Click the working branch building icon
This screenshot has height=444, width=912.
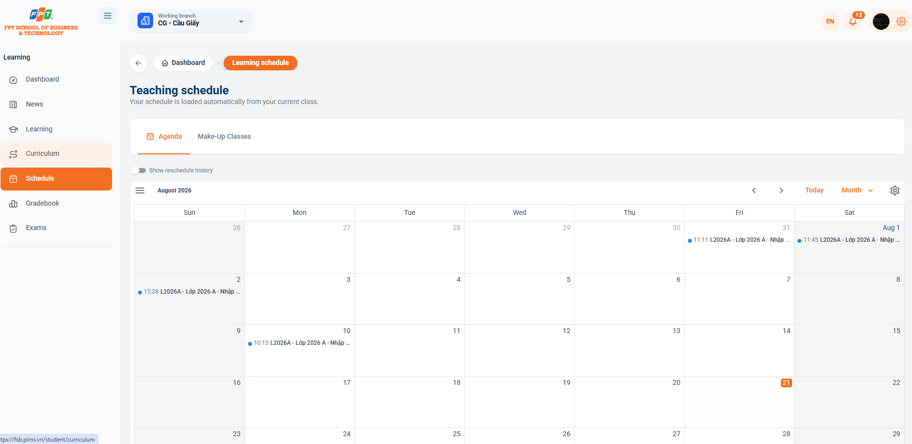pyautogui.click(x=145, y=21)
